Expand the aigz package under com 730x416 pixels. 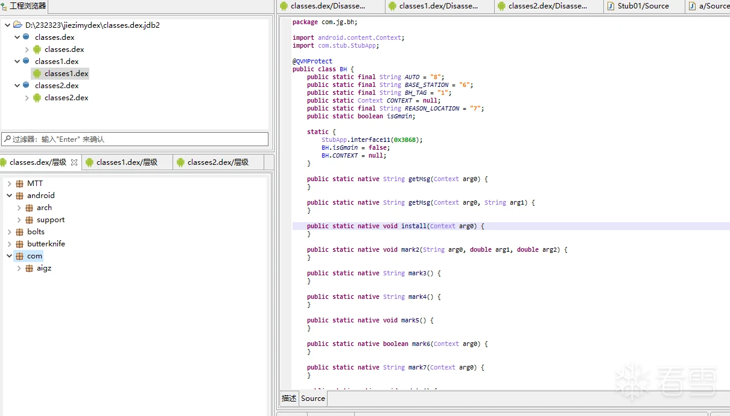pyautogui.click(x=19, y=268)
